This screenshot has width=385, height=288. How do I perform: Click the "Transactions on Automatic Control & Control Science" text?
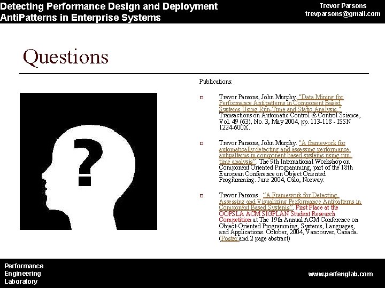(x=289, y=115)
